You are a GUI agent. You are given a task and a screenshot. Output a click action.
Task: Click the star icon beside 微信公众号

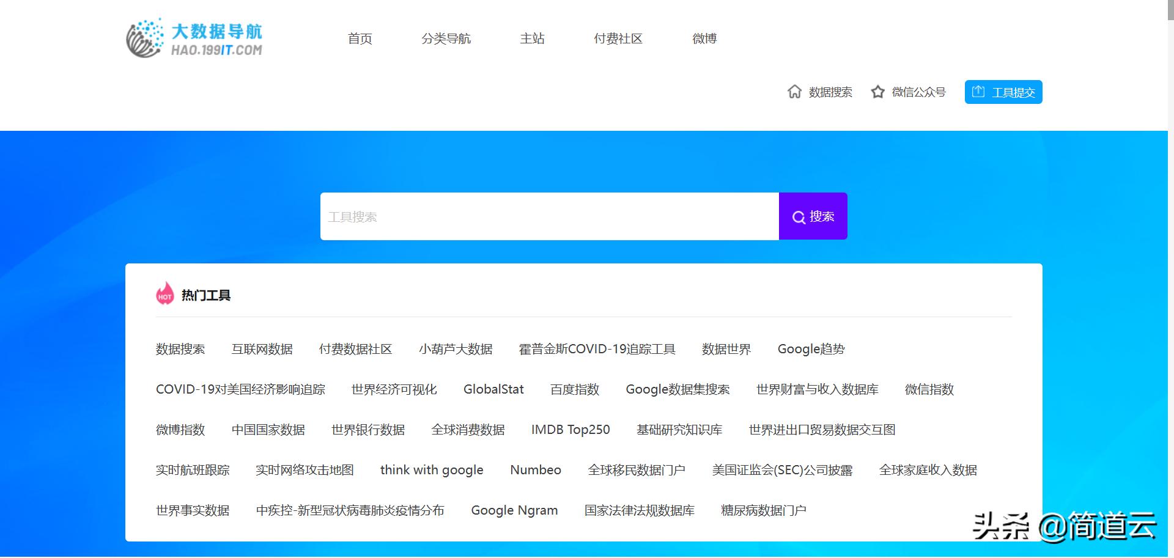[x=877, y=92]
